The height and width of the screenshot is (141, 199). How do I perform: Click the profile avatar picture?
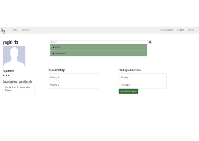[14, 57]
